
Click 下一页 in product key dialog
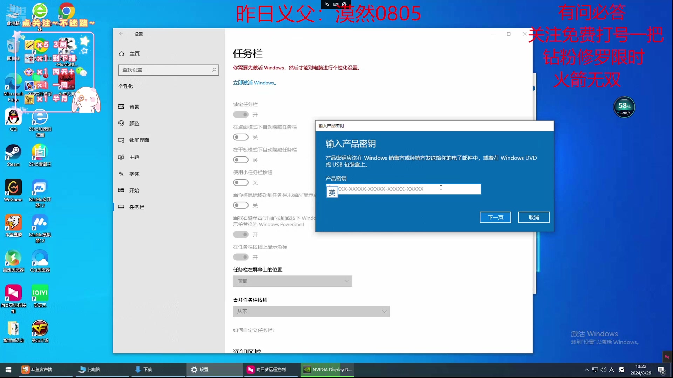495,217
